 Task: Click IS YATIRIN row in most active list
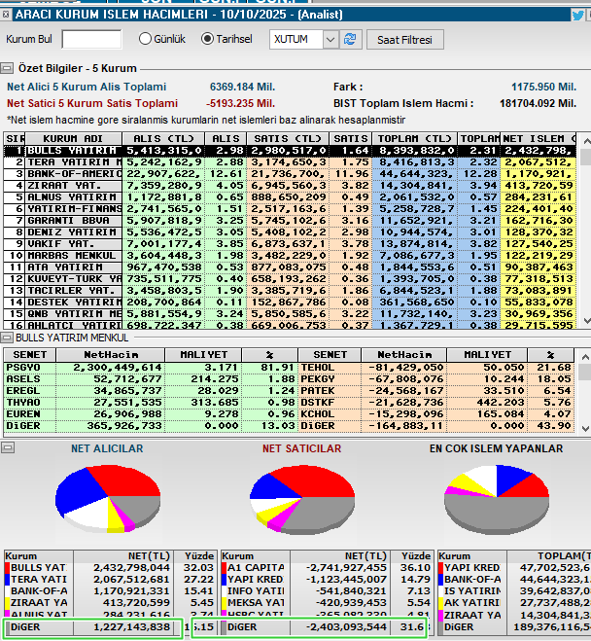pos(514,591)
